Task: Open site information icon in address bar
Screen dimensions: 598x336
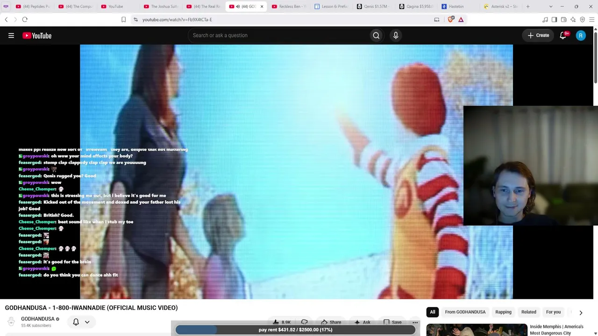Action: click(135, 20)
